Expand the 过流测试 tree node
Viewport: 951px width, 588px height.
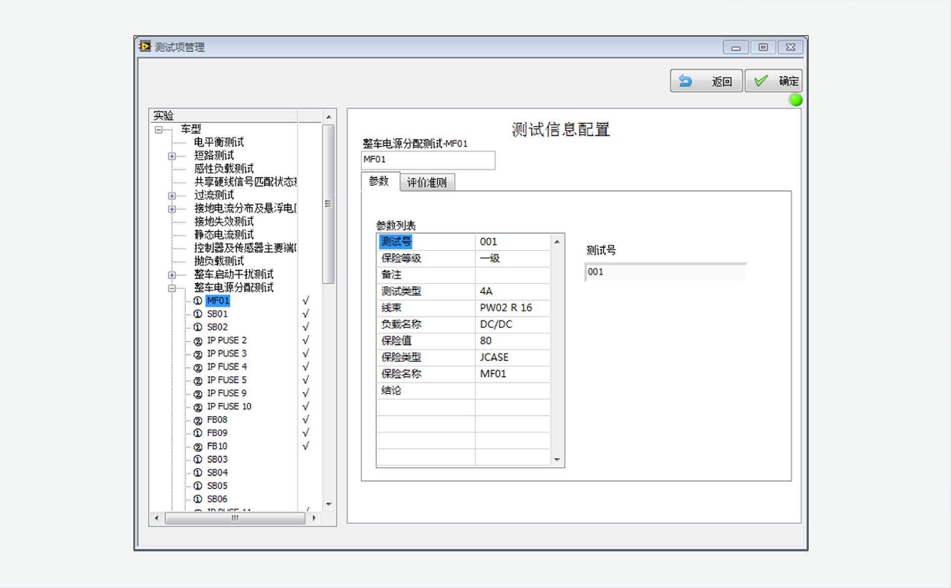point(172,196)
